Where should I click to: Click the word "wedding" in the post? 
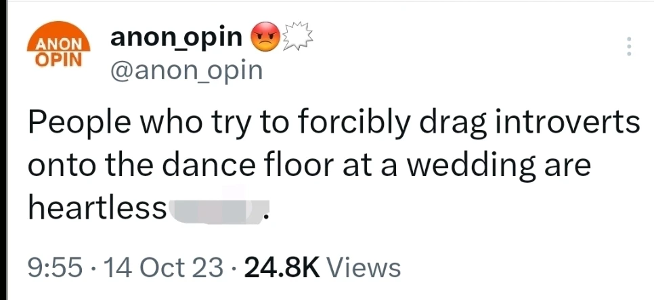(470, 167)
